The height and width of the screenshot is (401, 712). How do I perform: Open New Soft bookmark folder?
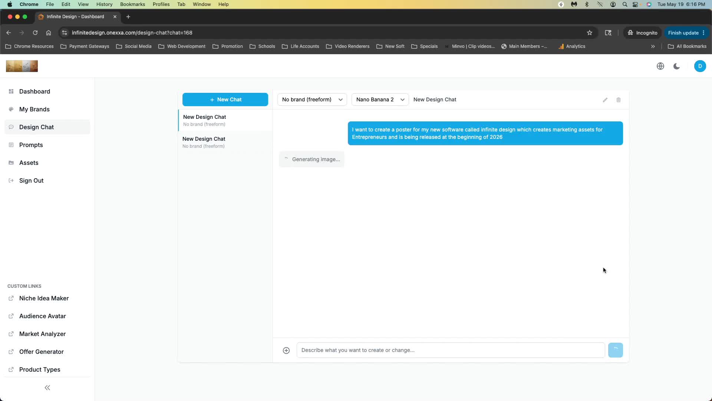390,46
